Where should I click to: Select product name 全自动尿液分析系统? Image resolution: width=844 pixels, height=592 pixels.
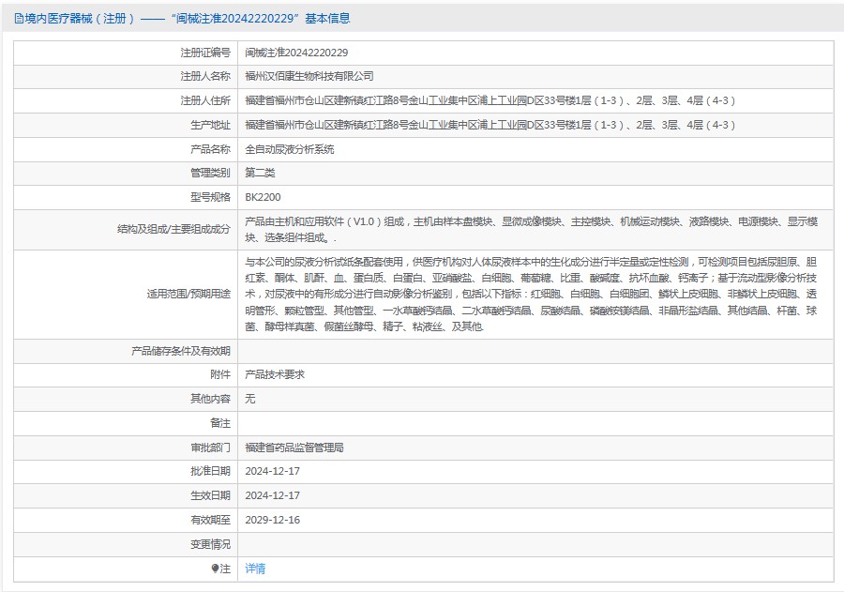point(290,149)
